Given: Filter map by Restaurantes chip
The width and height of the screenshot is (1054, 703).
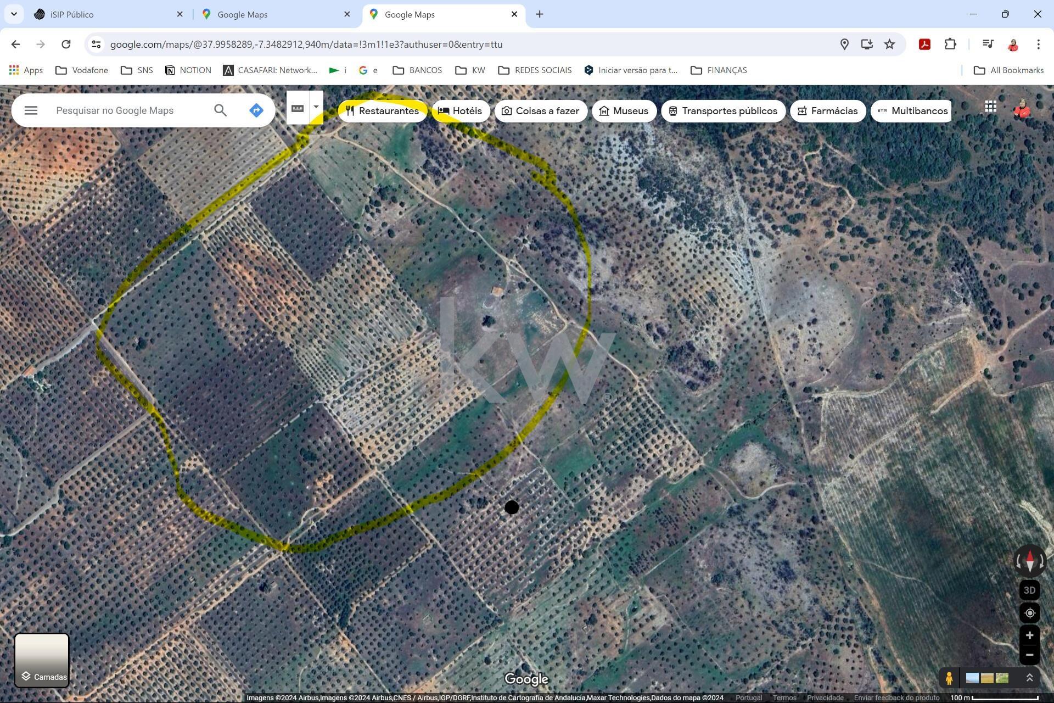Looking at the screenshot, I should click(x=382, y=111).
